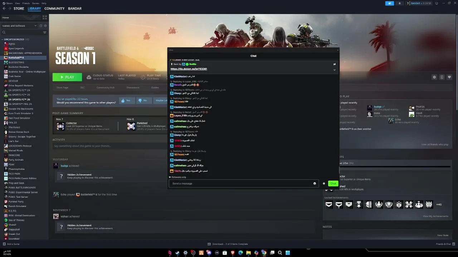
Task: Add Battlefield 6 to favorites heart icon
Action: (x=449, y=77)
